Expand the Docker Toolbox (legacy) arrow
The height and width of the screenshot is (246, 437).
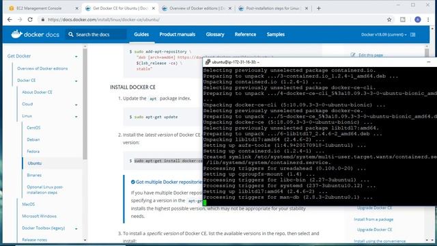point(76,229)
